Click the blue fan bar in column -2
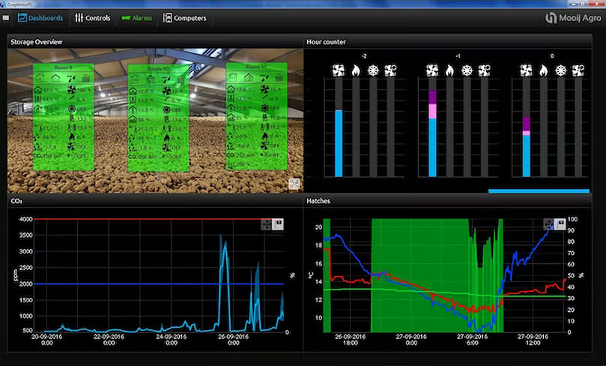The image size is (606, 366). (339, 143)
